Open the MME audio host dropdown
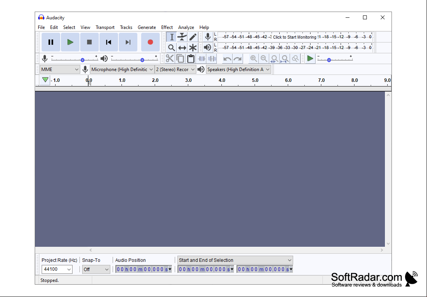Image resolution: width=427 pixels, height=297 pixels. click(x=60, y=70)
